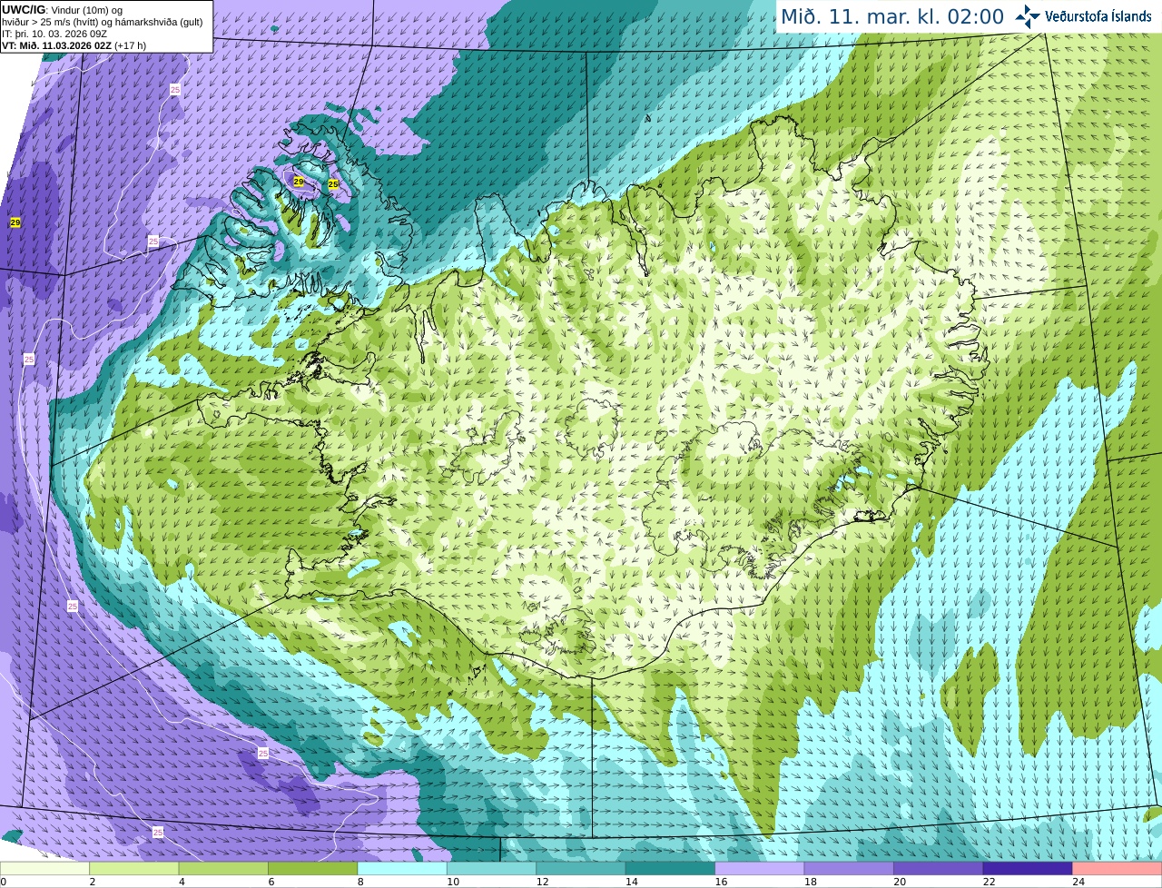Click legend scale value 8

click(360, 882)
